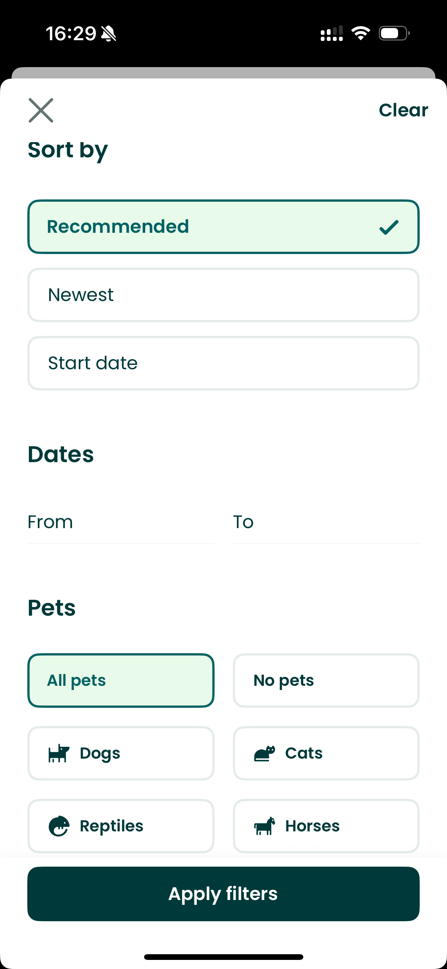The width and height of the screenshot is (447, 969).
Task: Tap the home indicator bar
Action: (223, 957)
